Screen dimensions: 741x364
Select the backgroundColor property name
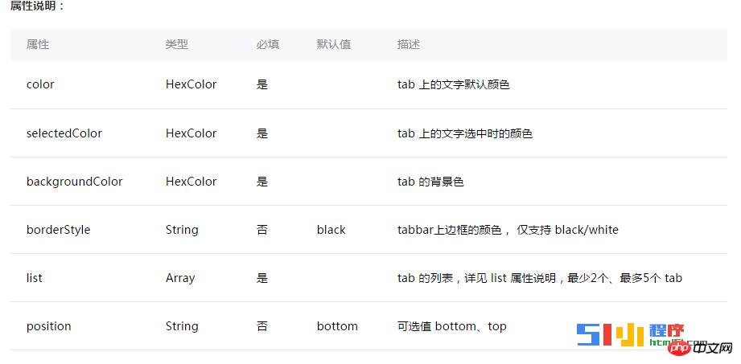point(75,182)
